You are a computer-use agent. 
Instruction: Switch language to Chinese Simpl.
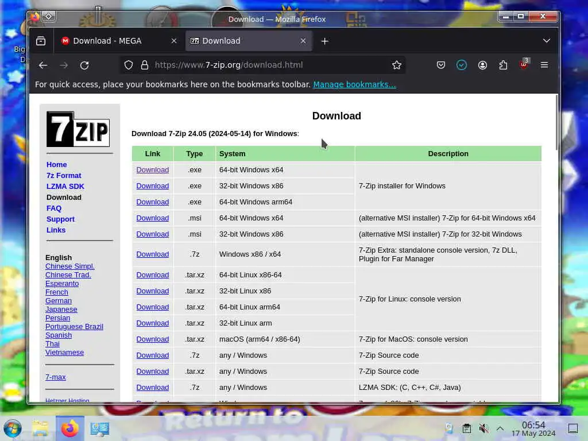point(69,266)
